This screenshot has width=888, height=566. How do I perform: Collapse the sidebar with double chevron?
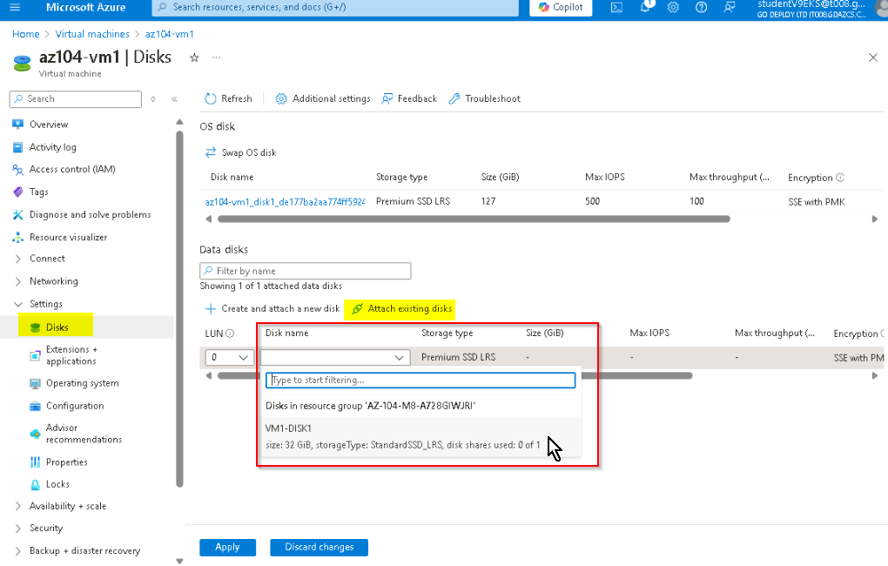point(174,99)
